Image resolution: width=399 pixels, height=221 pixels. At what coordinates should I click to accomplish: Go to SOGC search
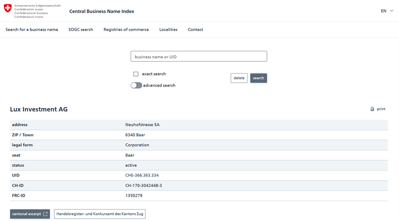81,29
